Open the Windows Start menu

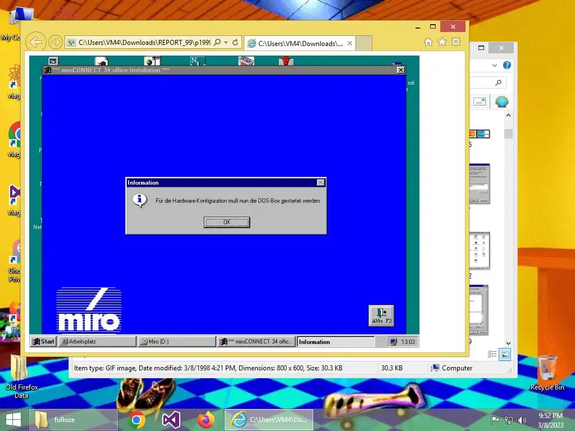point(13,420)
